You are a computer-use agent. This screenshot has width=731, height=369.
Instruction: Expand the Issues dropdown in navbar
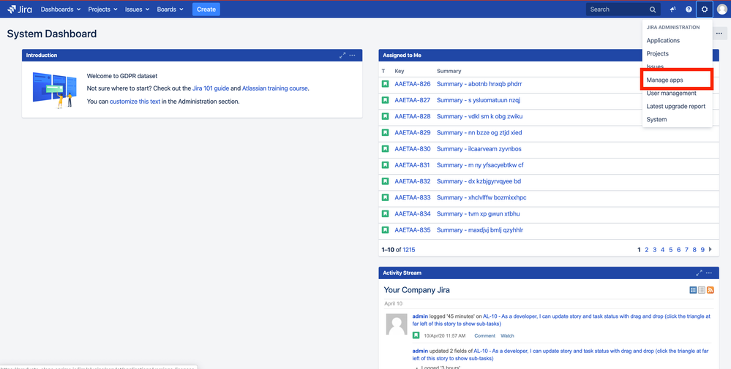click(x=137, y=9)
